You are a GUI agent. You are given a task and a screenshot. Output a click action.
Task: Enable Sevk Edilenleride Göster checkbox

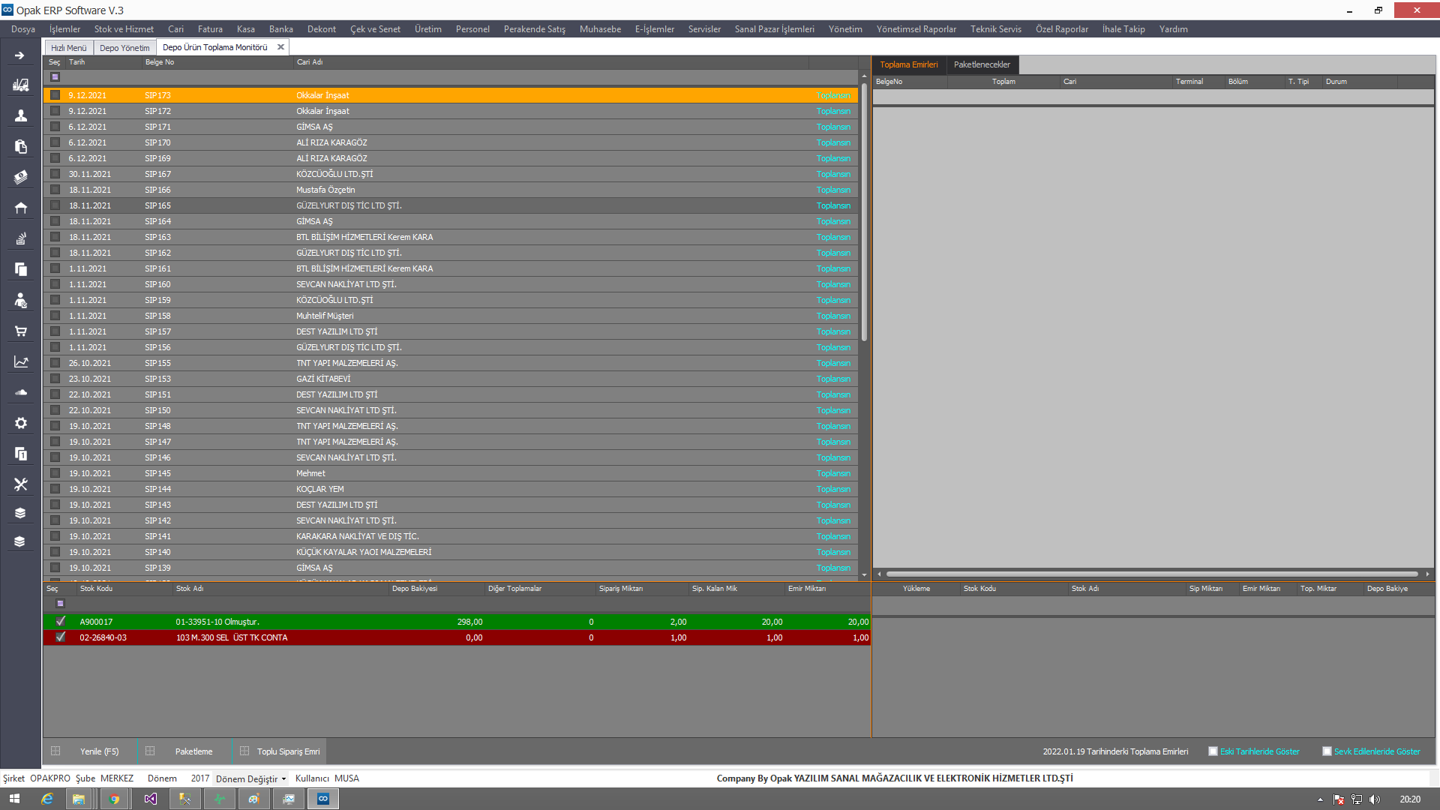tap(1327, 751)
